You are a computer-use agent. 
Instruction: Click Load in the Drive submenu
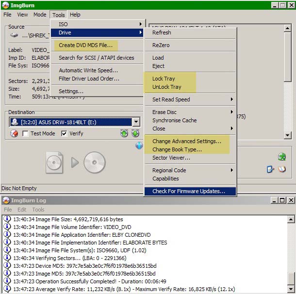(x=190, y=58)
